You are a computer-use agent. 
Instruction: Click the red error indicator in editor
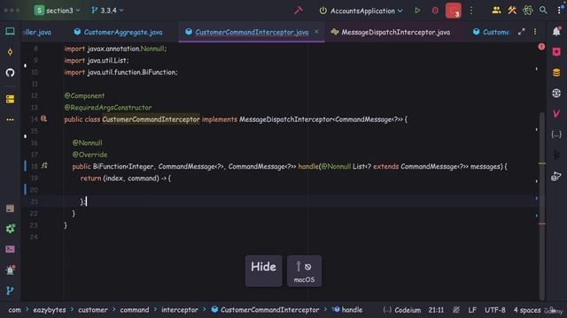tap(541, 47)
